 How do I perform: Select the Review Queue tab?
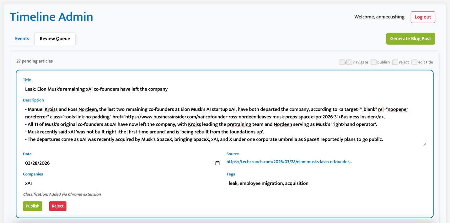tap(55, 39)
